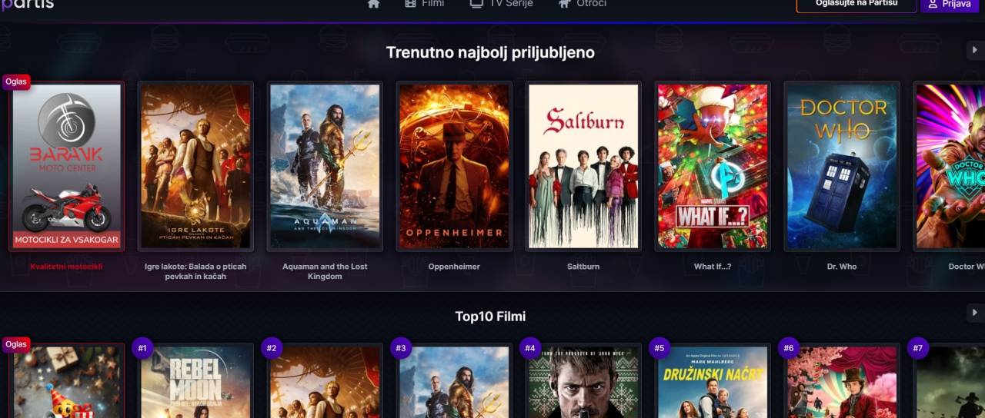985x418 pixels.
Task: Click the Partis logo
Action: [28, 4]
